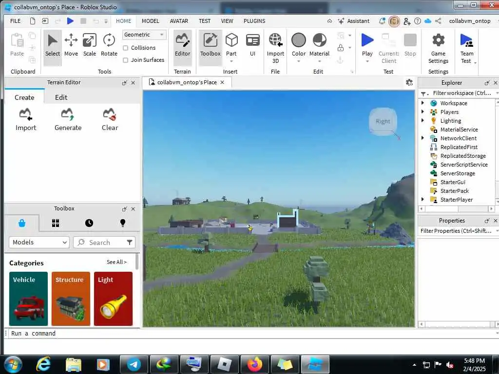Pick the Rotate tool
This screenshot has width=499, height=374.
click(x=109, y=45)
